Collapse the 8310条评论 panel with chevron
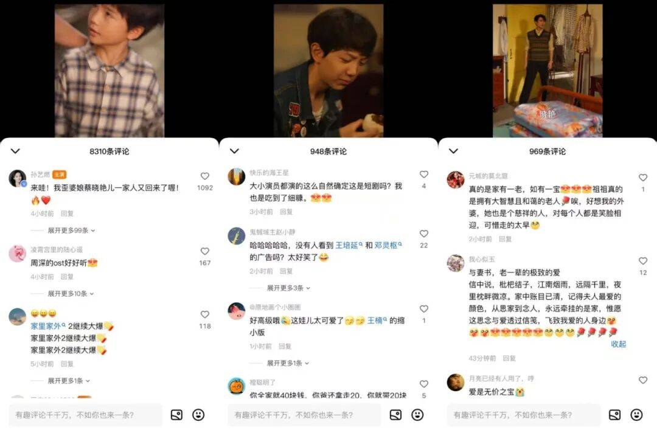The image size is (657, 447). click(x=15, y=151)
